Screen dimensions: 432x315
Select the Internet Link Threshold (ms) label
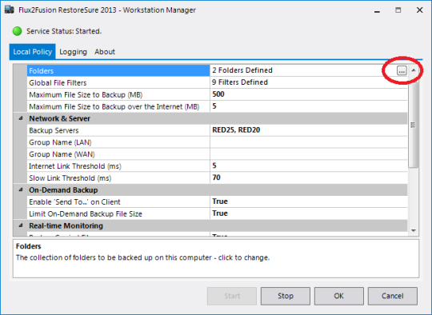[75, 166]
